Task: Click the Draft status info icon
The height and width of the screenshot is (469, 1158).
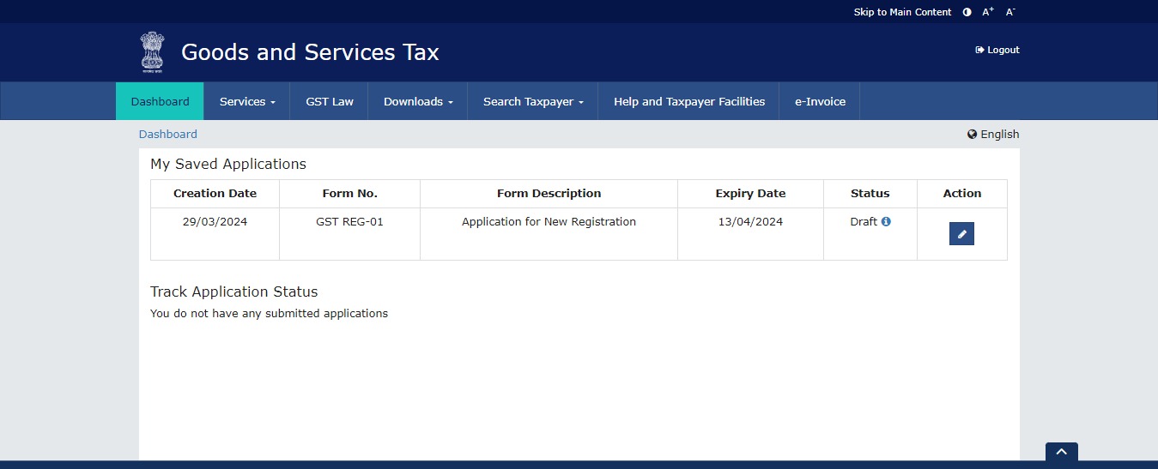Action: pos(886,221)
